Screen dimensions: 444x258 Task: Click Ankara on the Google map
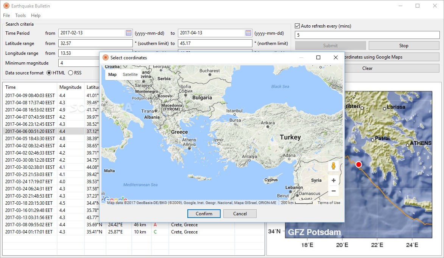(x=268, y=123)
